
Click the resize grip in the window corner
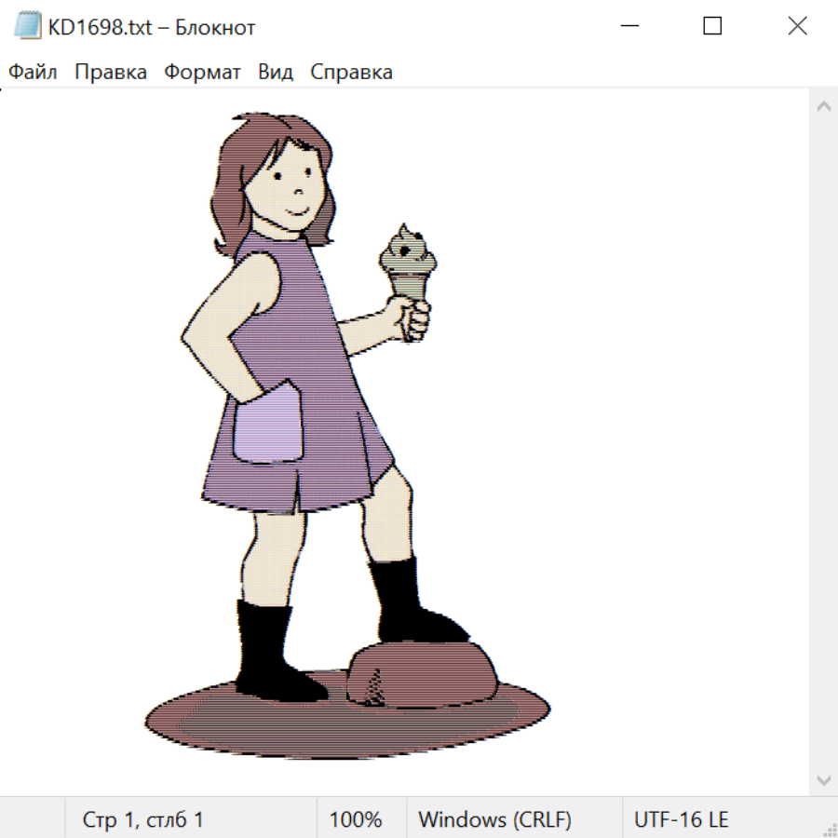pos(830,830)
